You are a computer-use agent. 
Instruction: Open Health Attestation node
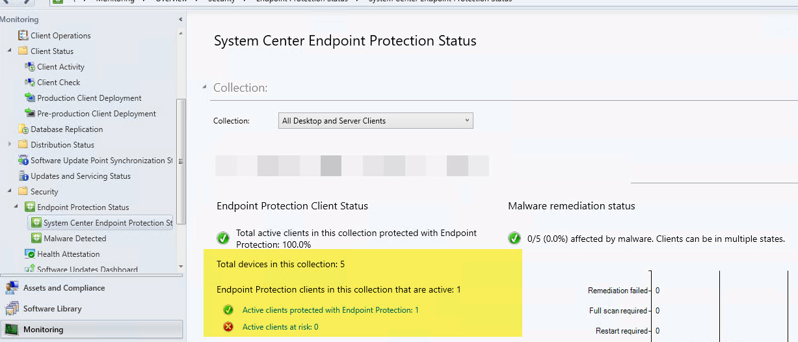(x=68, y=254)
